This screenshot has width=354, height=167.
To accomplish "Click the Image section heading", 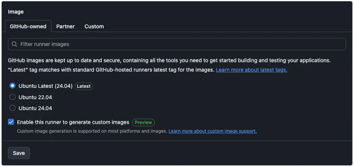I will click(16, 12).
